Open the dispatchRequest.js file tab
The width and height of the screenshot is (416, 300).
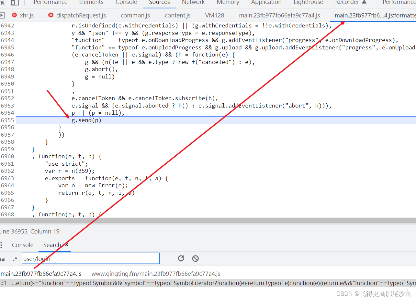(81, 15)
